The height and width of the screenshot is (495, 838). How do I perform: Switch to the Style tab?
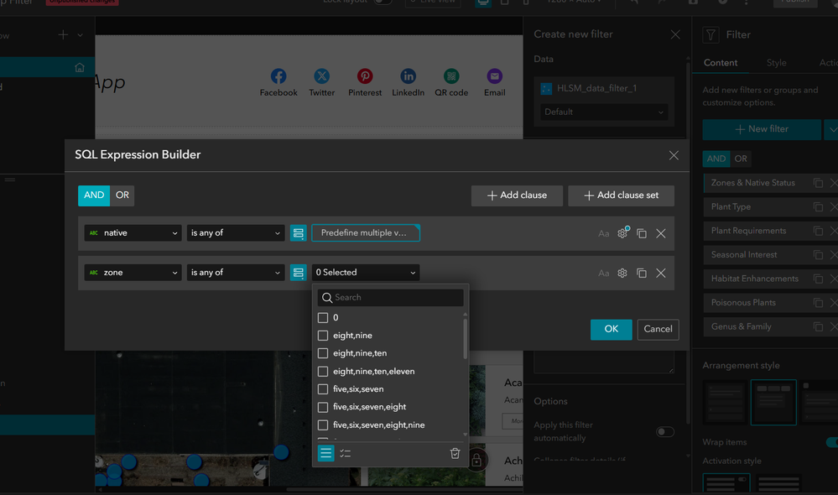point(776,63)
